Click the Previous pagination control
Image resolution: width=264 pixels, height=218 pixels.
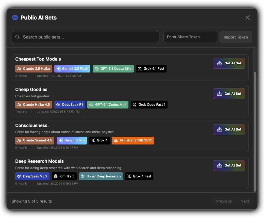click(224, 201)
